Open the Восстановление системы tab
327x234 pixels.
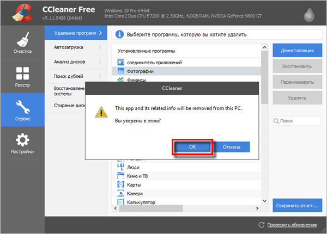pos(65,91)
